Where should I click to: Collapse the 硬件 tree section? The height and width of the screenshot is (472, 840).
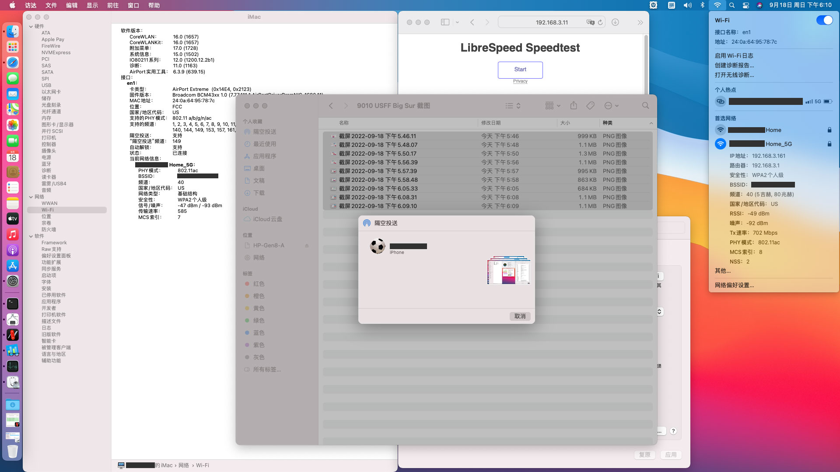[x=31, y=26]
